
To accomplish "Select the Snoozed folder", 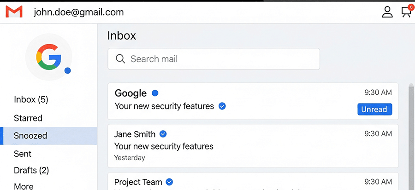I will pos(30,136).
